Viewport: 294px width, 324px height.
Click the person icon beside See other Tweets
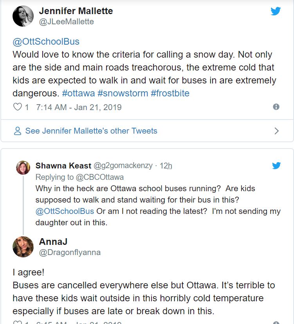coord(17,131)
